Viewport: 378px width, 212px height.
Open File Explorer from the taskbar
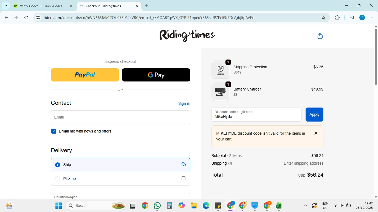pos(194,206)
